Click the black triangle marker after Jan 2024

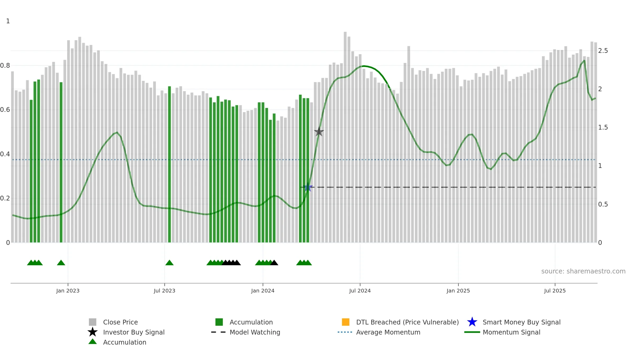(274, 263)
